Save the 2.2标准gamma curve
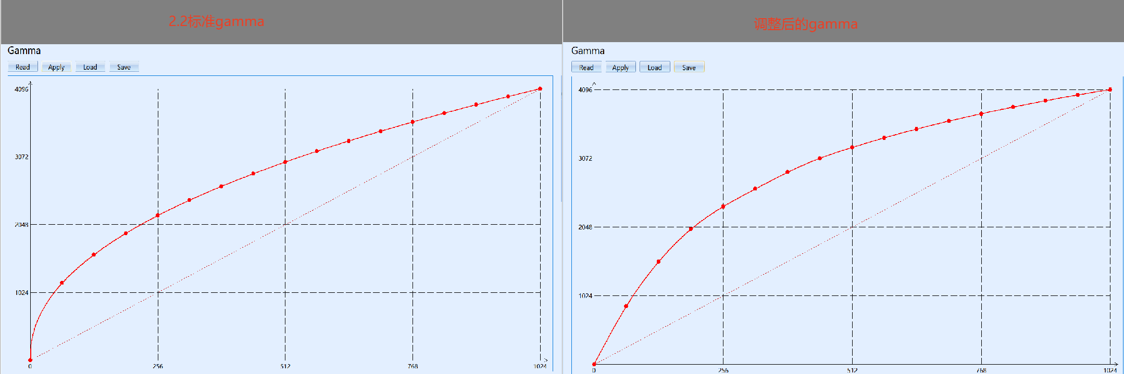This screenshot has width=1124, height=374. pos(124,67)
